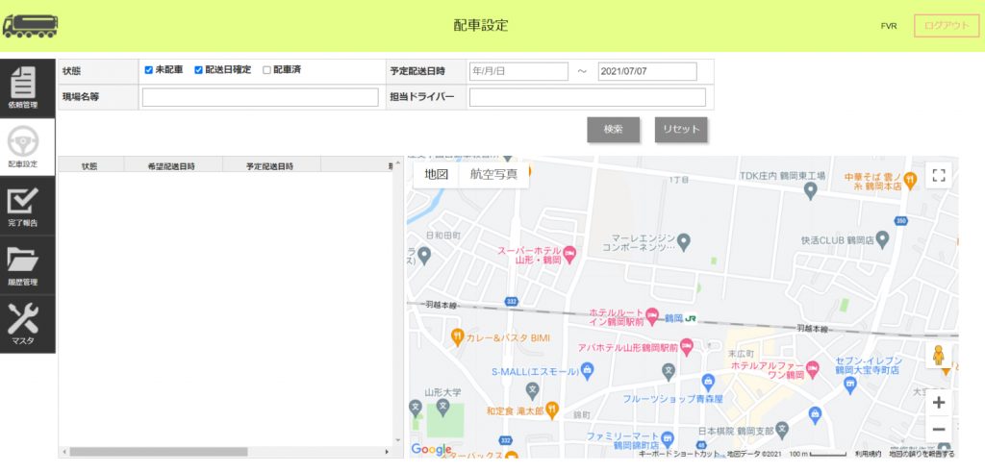Click the table horizontal scrollbar thumb

point(159,452)
